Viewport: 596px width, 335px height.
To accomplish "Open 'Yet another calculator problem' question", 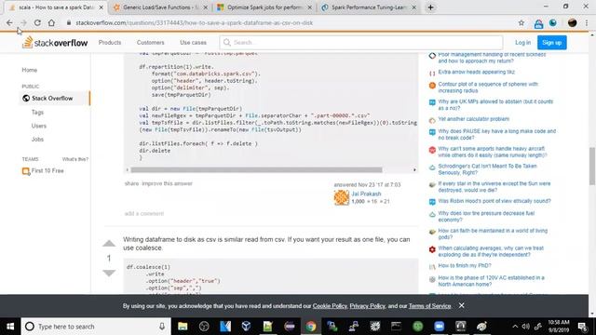I will pyautogui.click(x=473, y=119).
